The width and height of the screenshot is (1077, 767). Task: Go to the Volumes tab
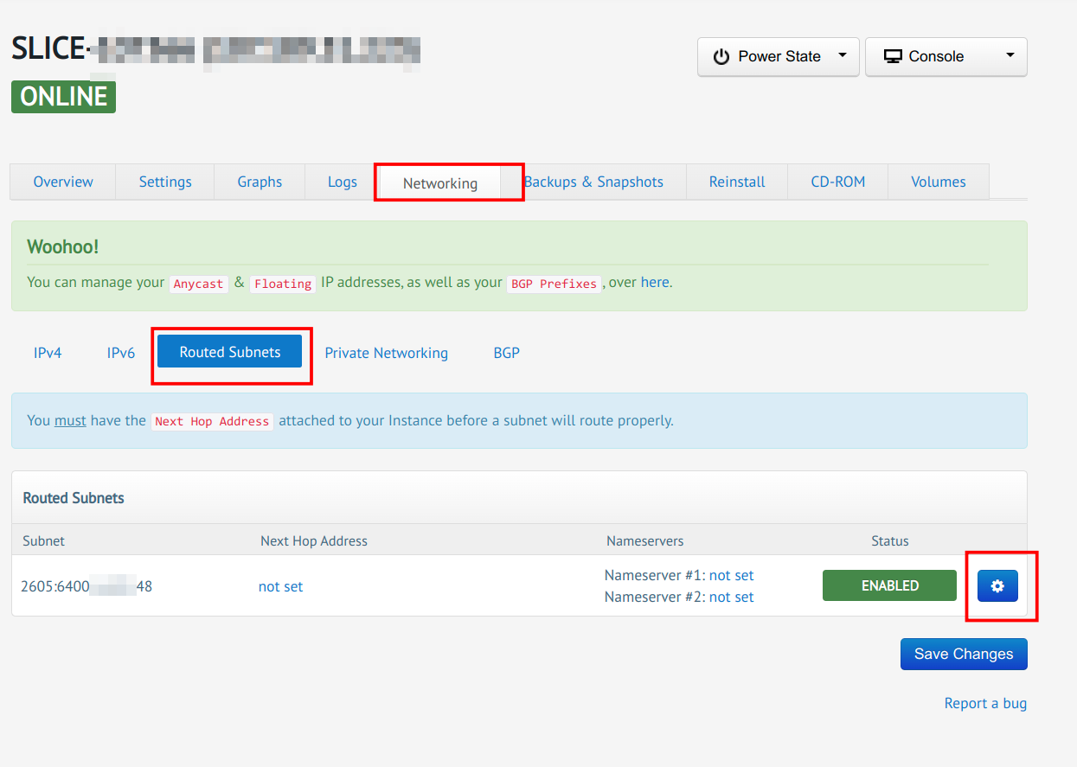[x=938, y=182]
